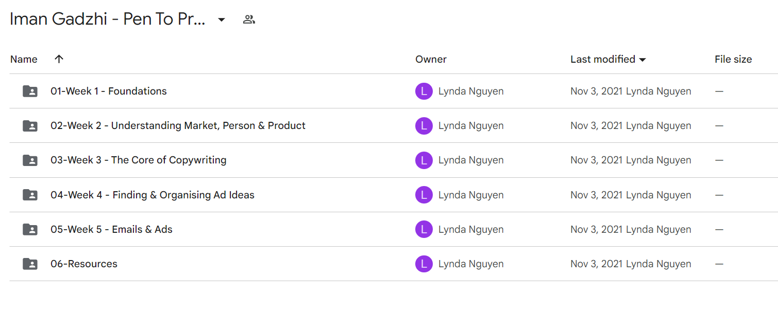The width and height of the screenshot is (778, 314).
Task: Click owner avatar L in 03-Week 3 row
Action: click(x=424, y=160)
